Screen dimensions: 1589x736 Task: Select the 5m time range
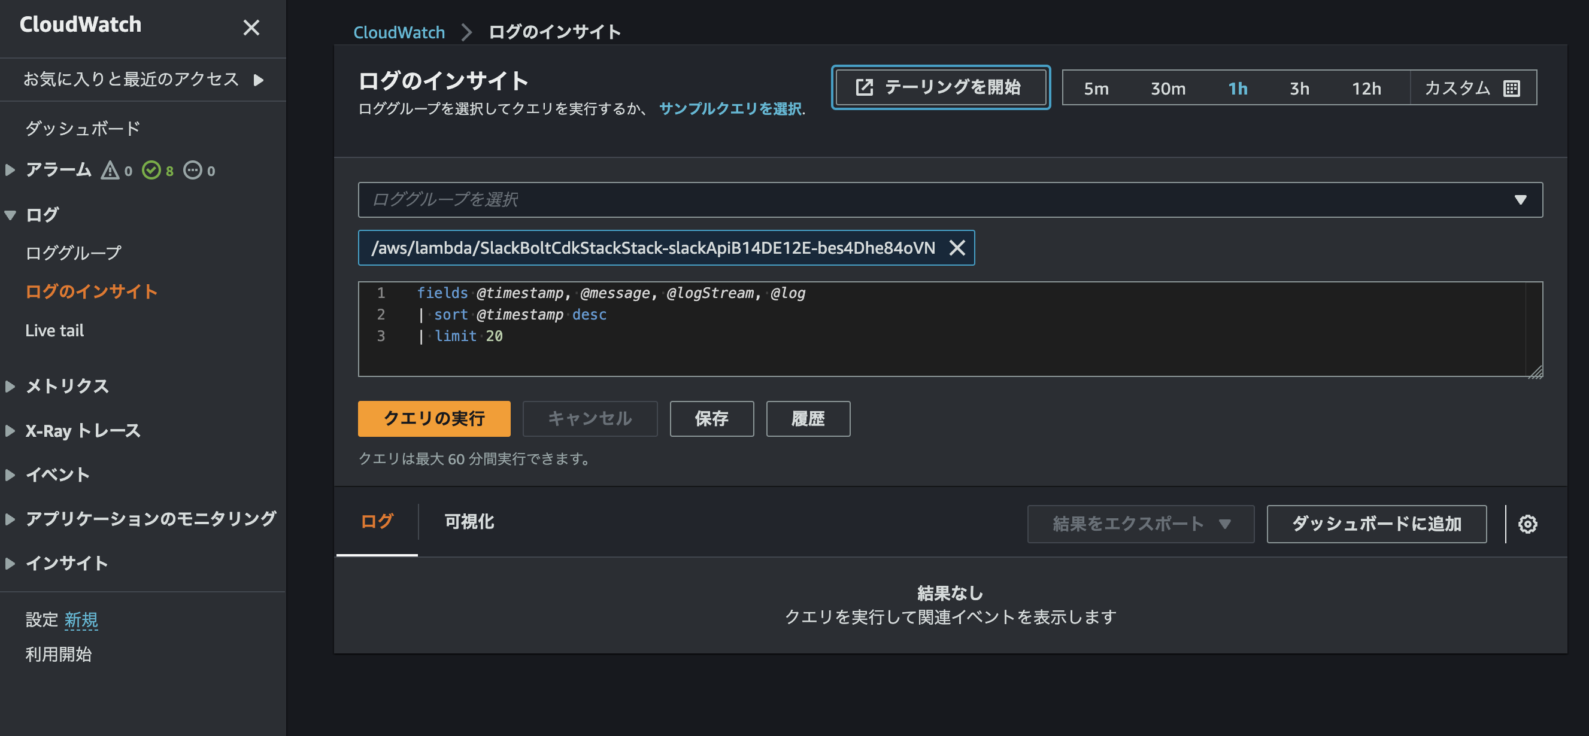1096,88
